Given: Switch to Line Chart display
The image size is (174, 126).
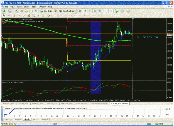Looking at the screenshot, I should [x=90, y=11].
